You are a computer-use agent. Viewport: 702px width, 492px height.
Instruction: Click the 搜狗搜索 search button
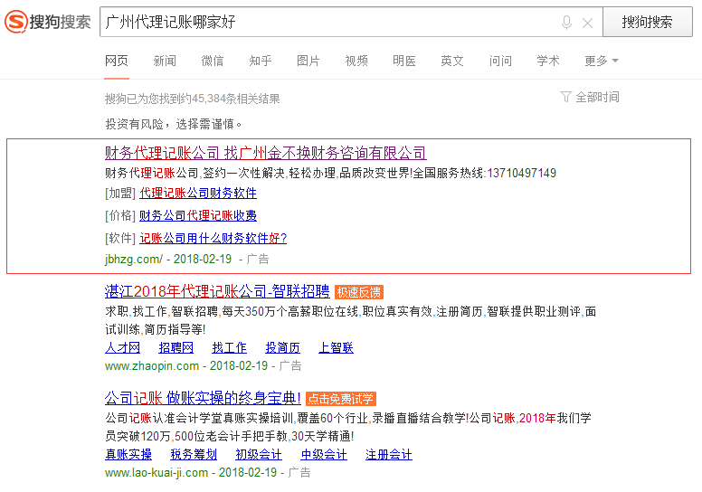(647, 23)
